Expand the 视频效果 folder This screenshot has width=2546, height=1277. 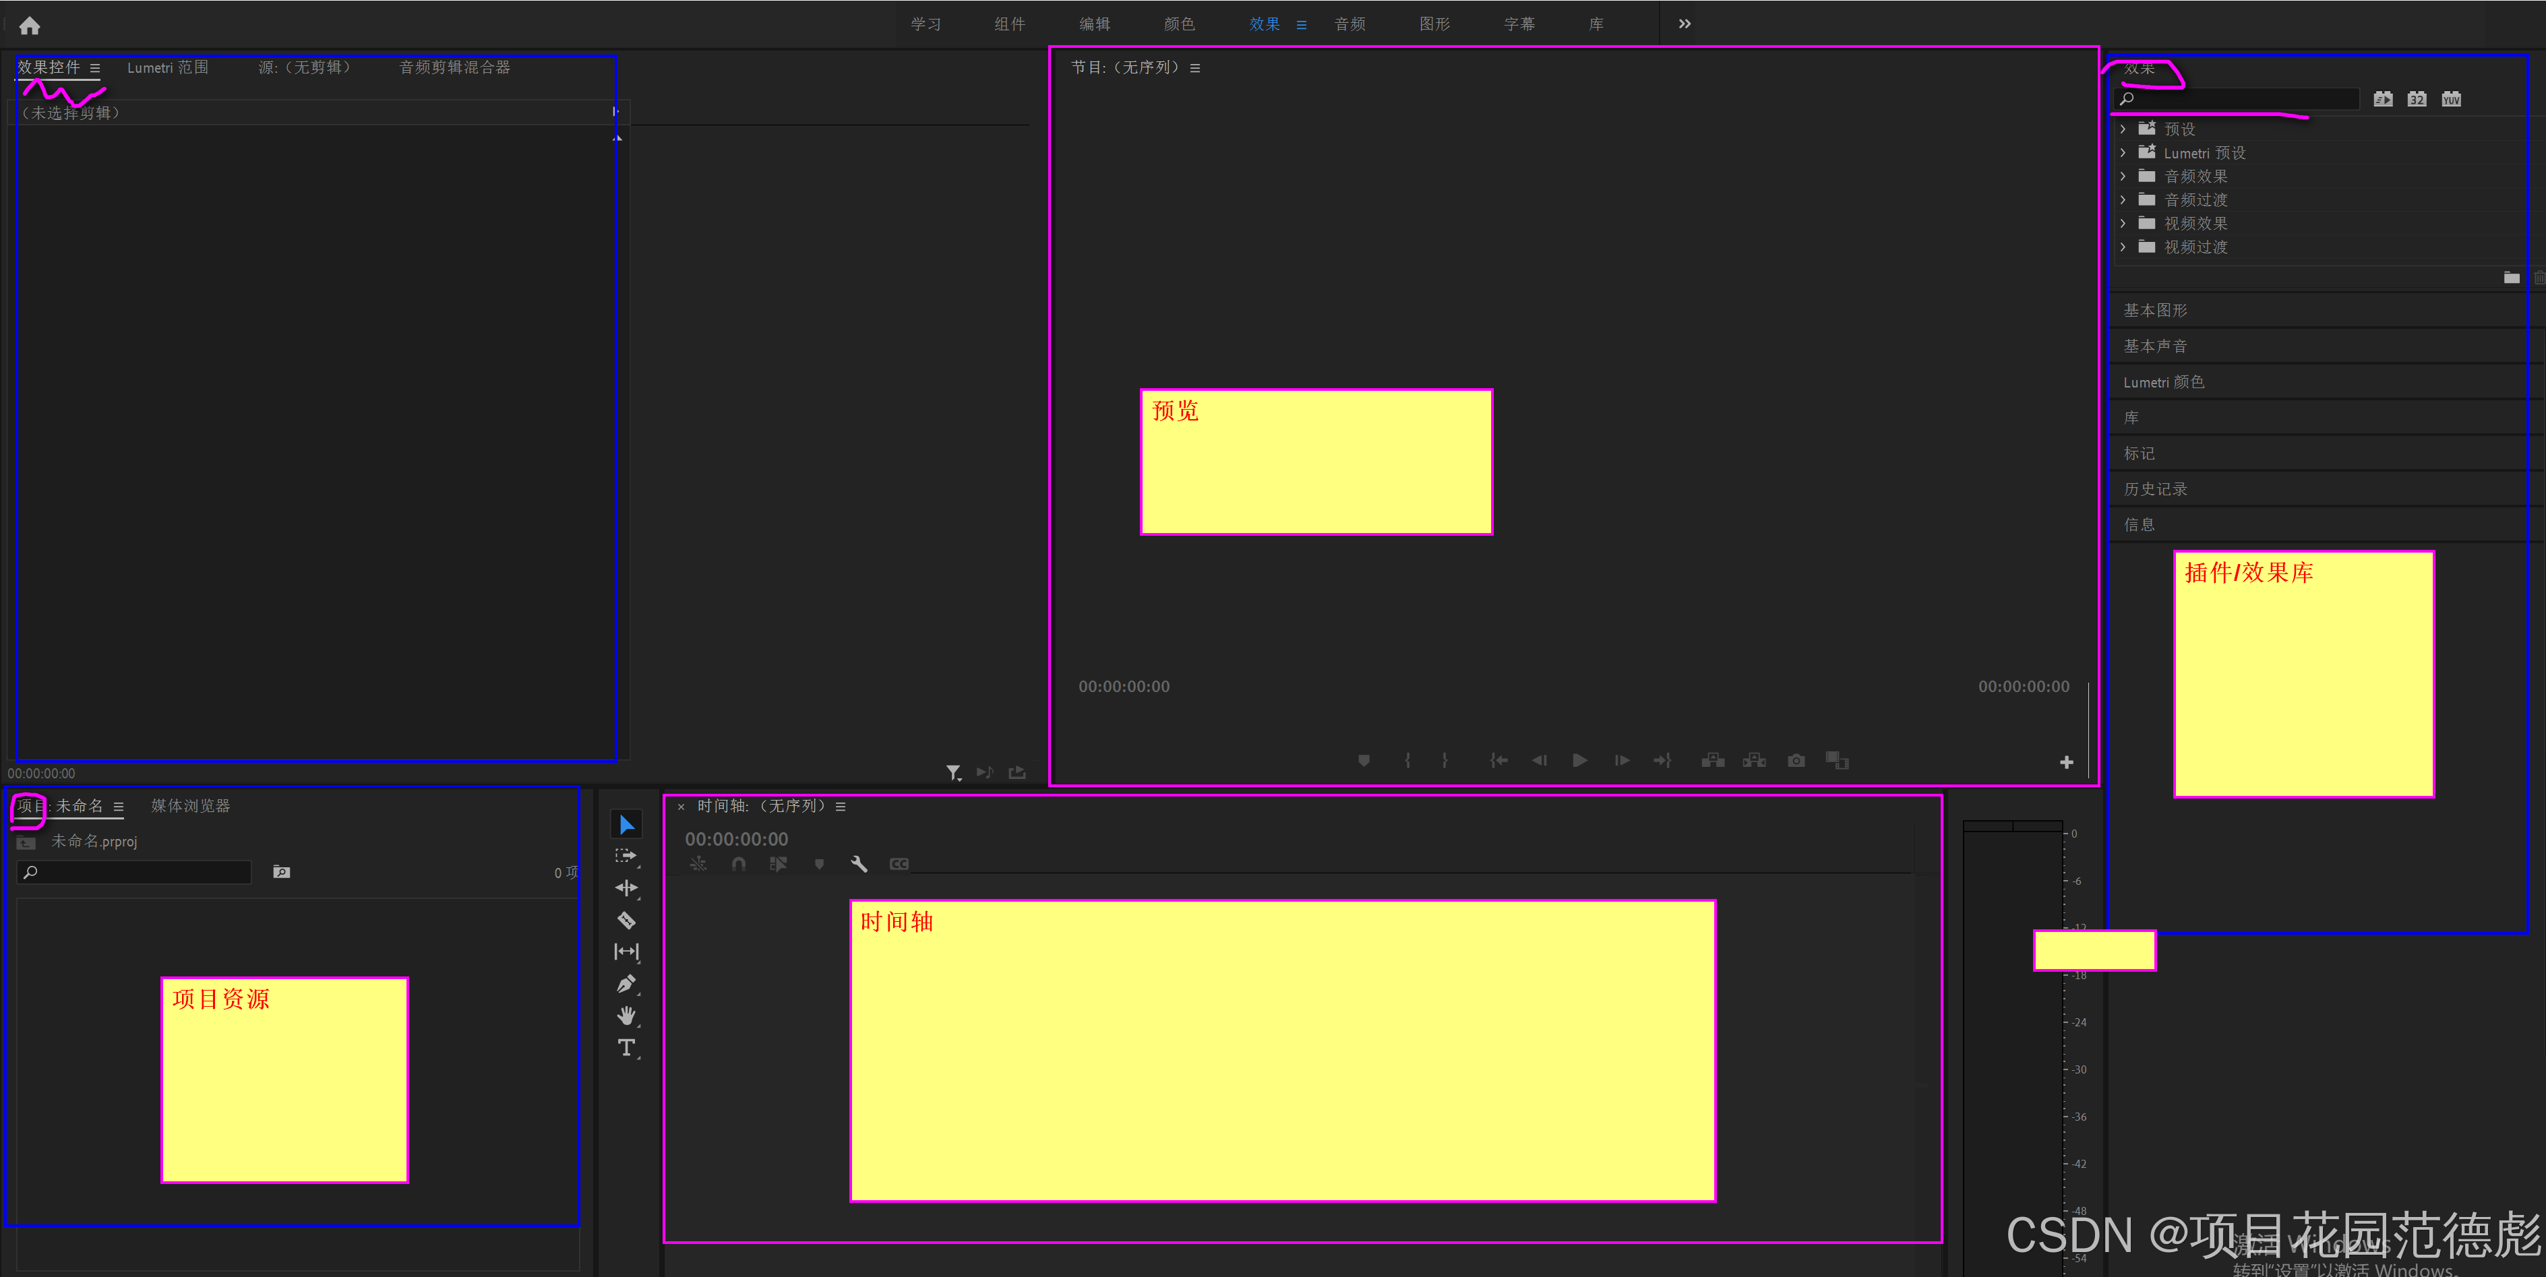(2123, 223)
